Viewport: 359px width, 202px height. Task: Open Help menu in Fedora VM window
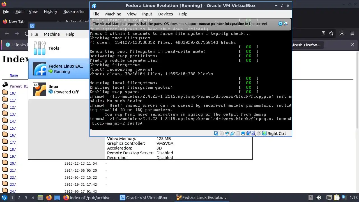tap(183, 14)
